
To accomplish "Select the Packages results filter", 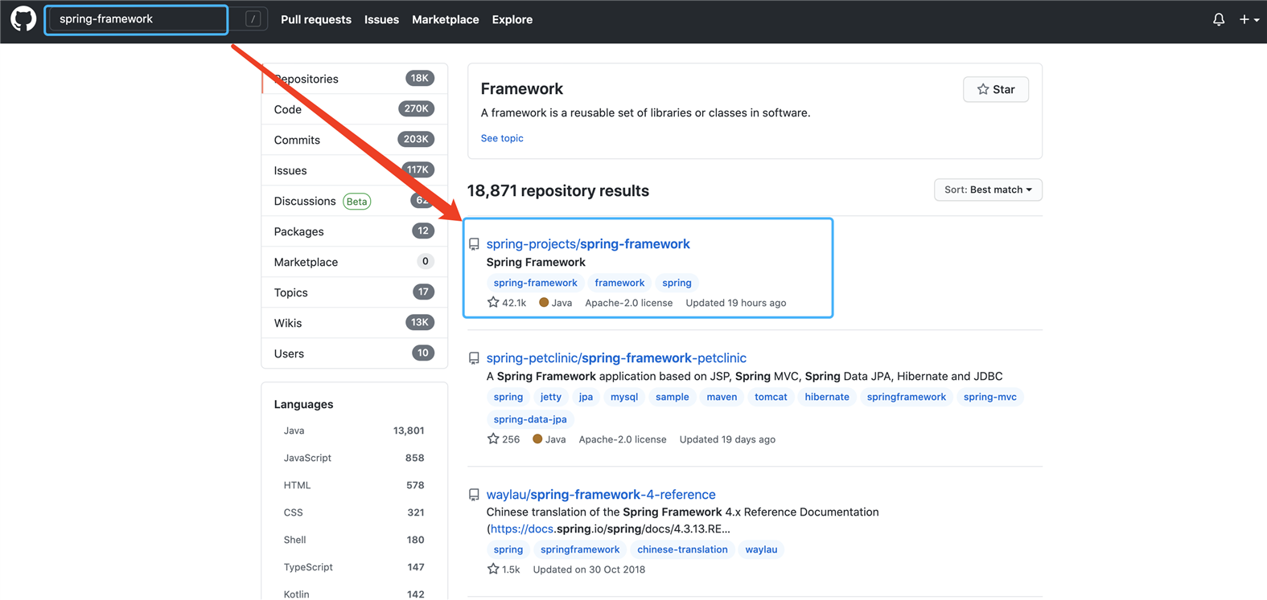I will (355, 231).
